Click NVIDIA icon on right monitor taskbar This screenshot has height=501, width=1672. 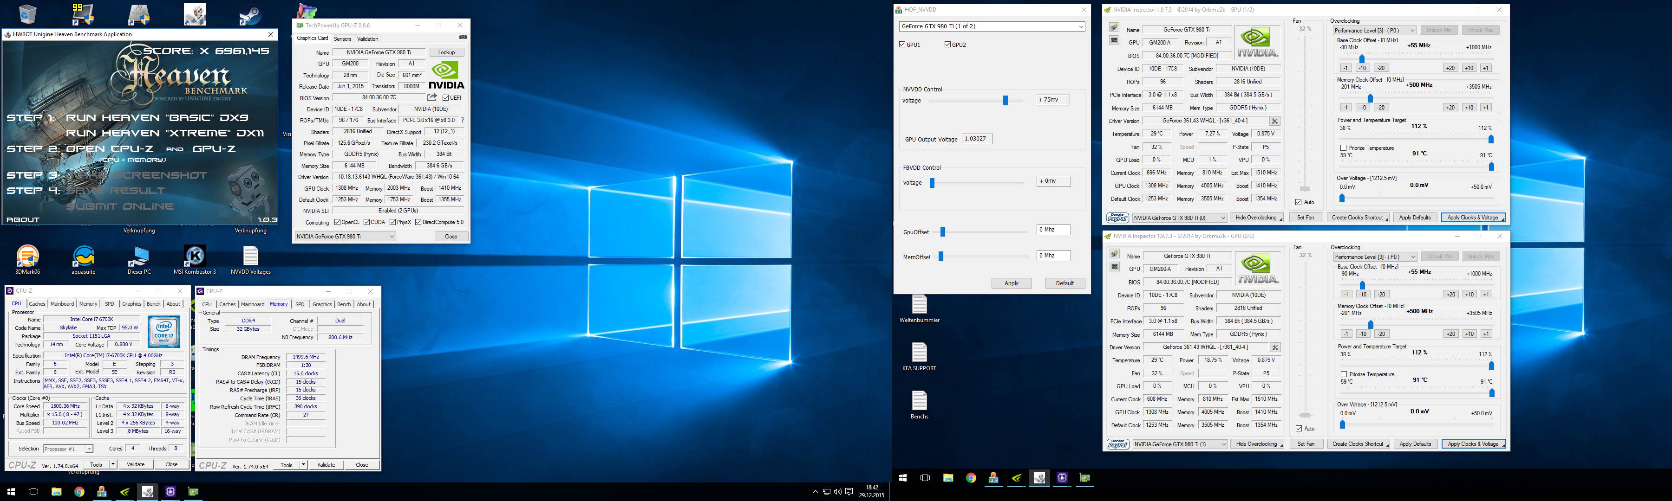coord(1017,478)
